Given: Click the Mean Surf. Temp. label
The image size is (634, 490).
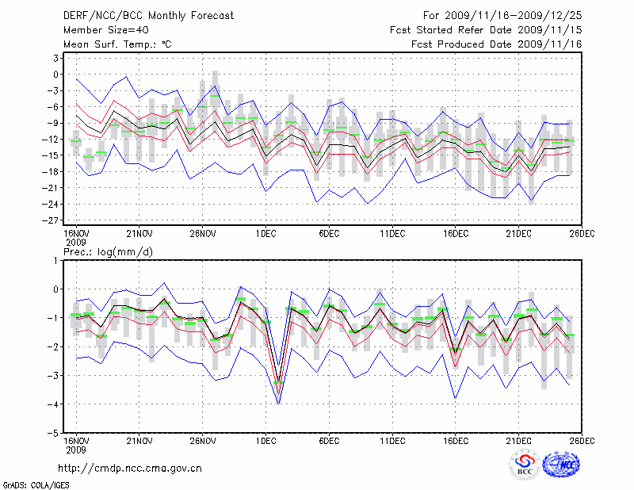Looking at the screenshot, I should (116, 44).
